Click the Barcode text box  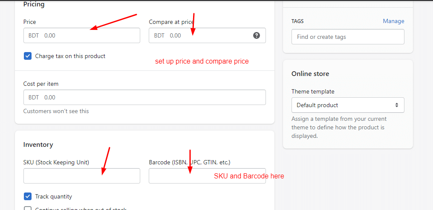tap(207, 176)
